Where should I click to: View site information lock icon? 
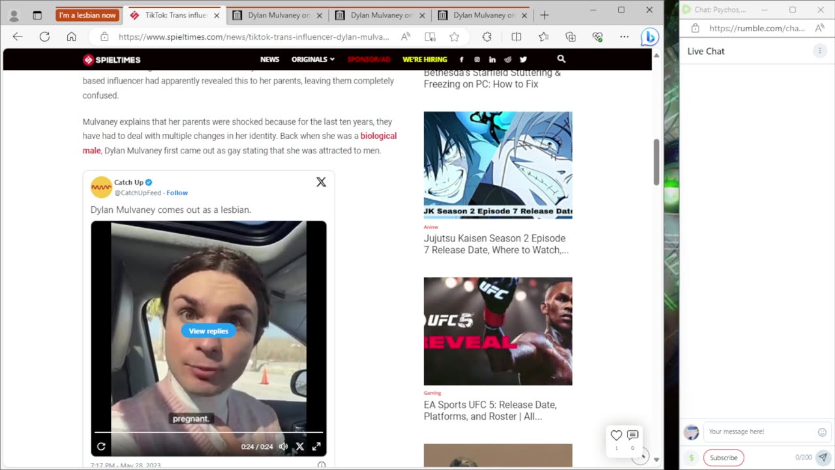(x=104, y=37)
